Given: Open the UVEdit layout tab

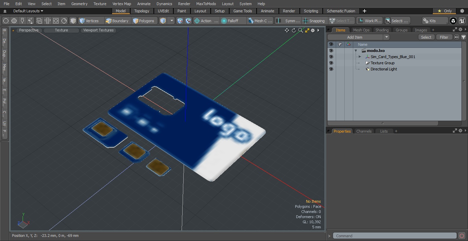Looking at the screenshot, I should [x=163, y=11].
